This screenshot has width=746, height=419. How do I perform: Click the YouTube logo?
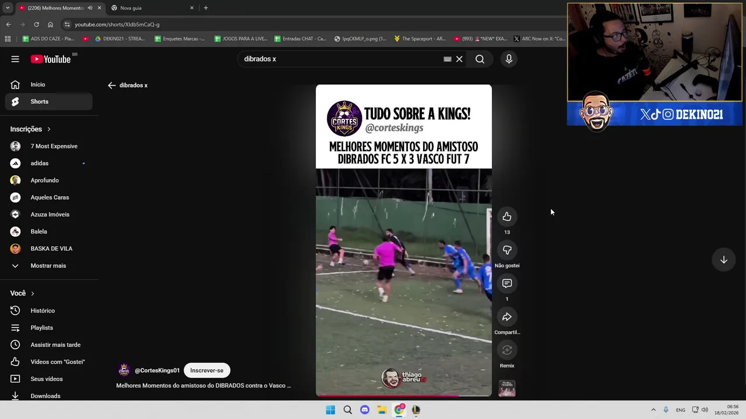[x=51, y=59]
